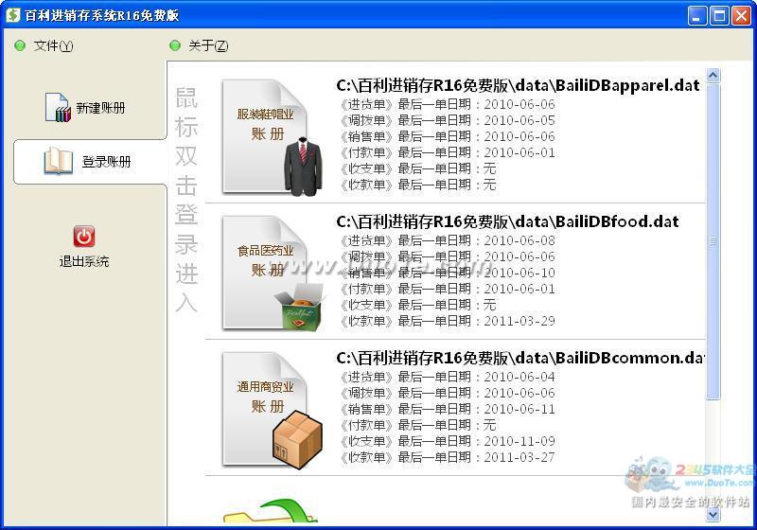
Task: Click the green dot beside 关于(Z)
Action: click(x=175, y=45)
